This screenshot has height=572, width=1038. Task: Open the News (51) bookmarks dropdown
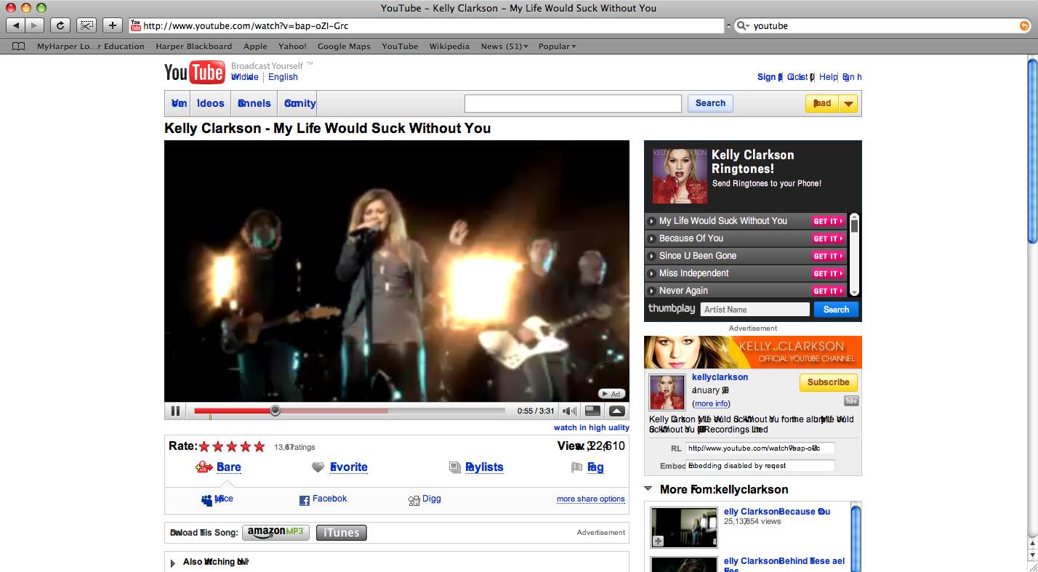[x=504, y=47]
